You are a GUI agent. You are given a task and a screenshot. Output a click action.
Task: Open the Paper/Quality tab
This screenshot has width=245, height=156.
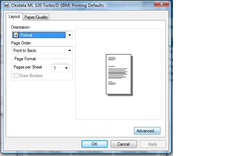point(36,17)
